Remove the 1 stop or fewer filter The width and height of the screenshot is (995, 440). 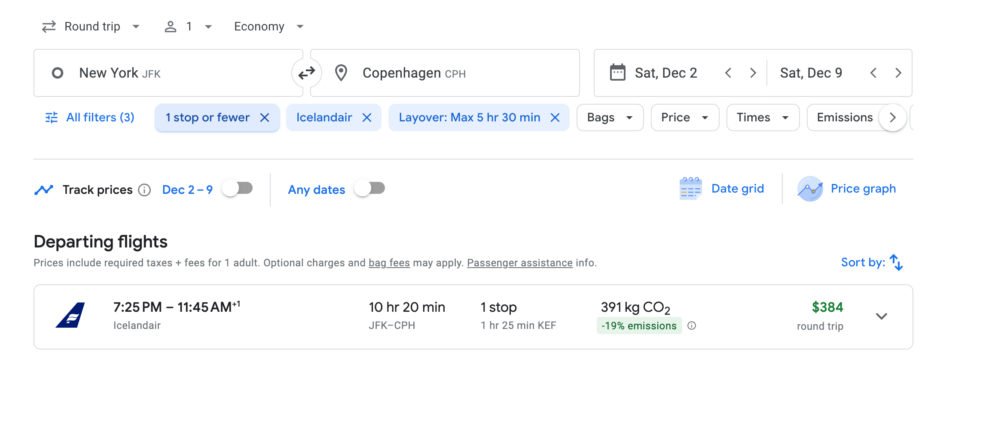click(x=265, y=118)
